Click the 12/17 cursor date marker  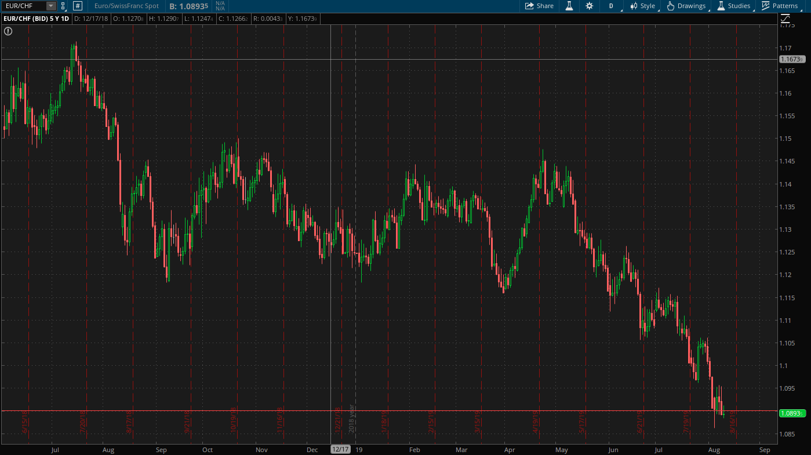(340, 449)
